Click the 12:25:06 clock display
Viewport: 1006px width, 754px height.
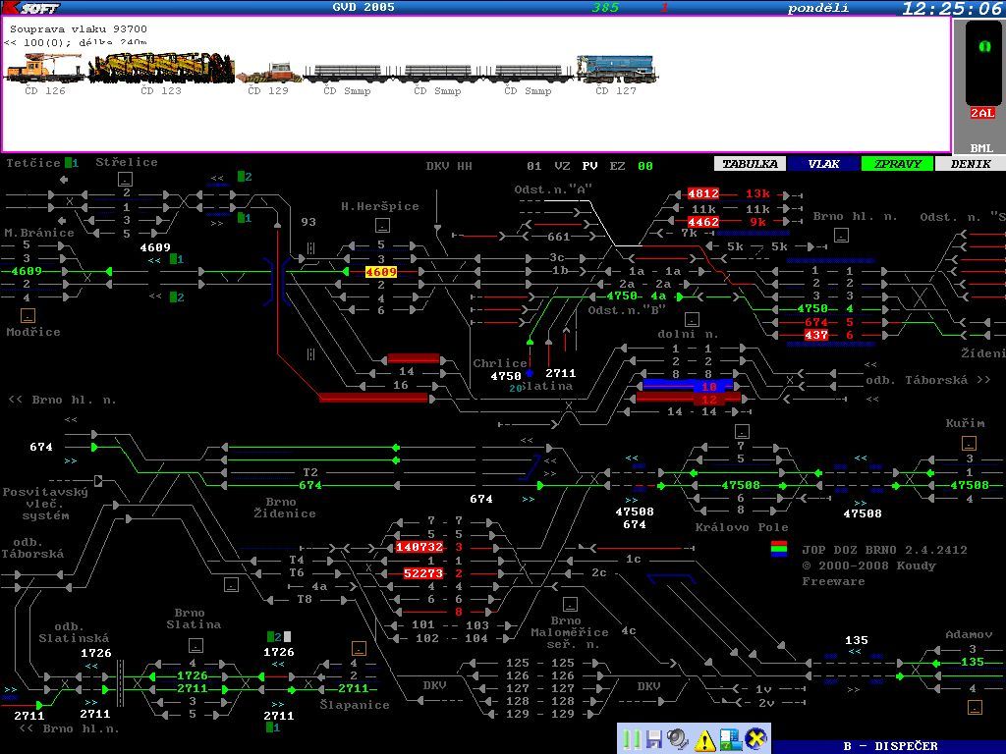point(951,8)
